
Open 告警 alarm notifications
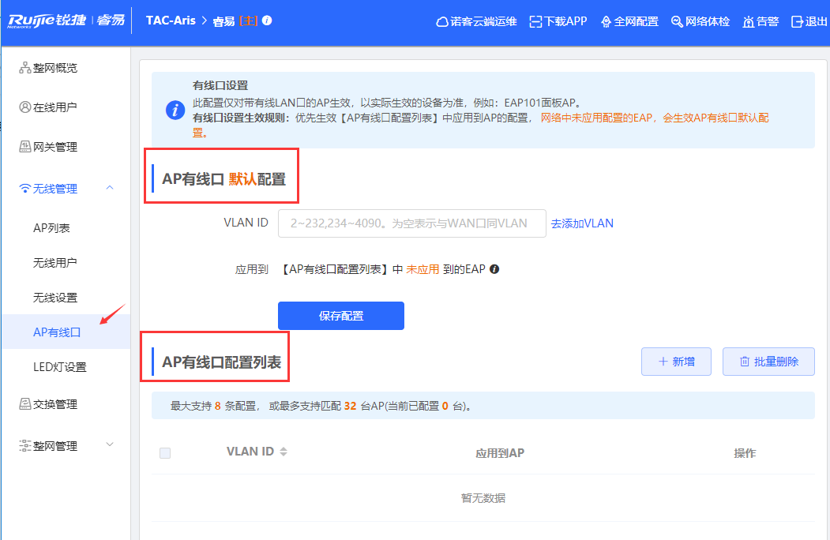761,22
